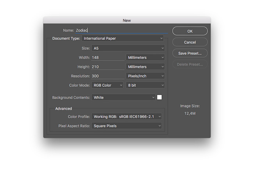Open the Background Contents dropdown
The width and height of the screenshot is (254, 172).
tap(123, 97)
